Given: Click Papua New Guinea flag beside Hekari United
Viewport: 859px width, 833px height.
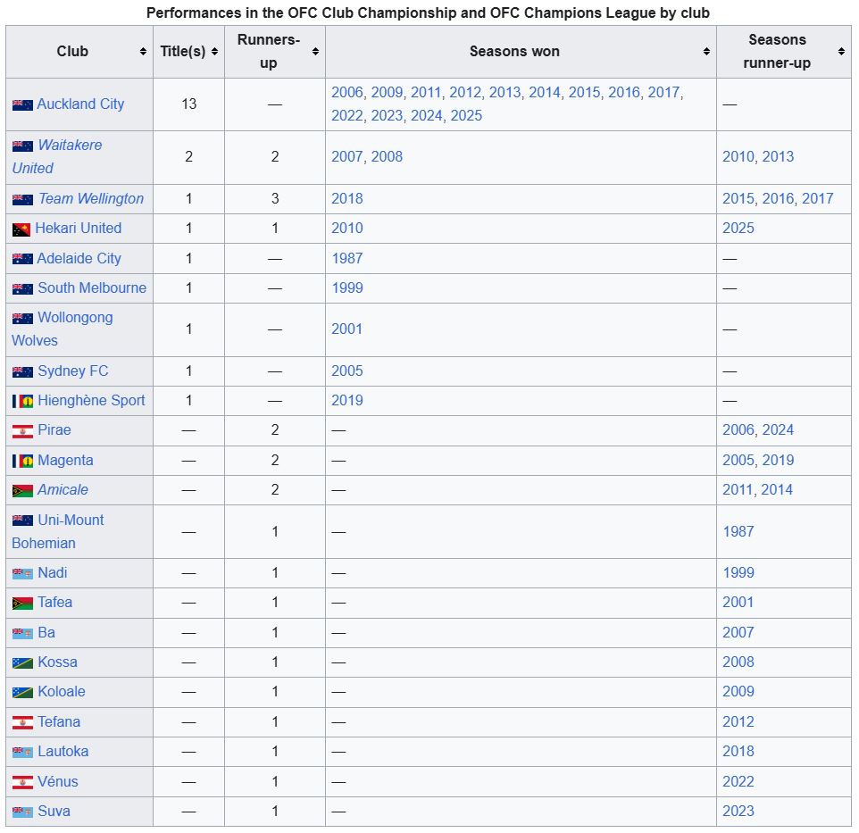Looking at the screenshot, I should (x=21, y=229).
